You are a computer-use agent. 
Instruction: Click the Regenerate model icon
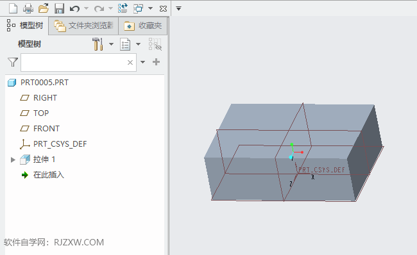coord(123,8)
